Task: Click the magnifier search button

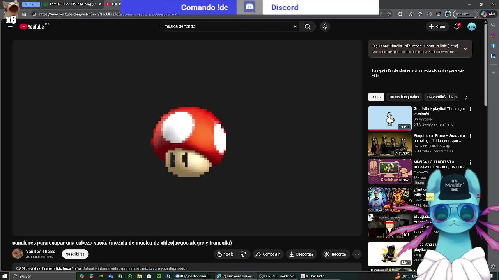Action: tap(308, 26)
